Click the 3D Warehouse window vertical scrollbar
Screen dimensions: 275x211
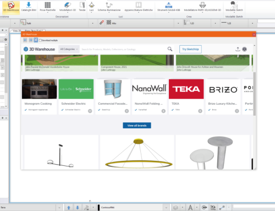coord(254,94)
